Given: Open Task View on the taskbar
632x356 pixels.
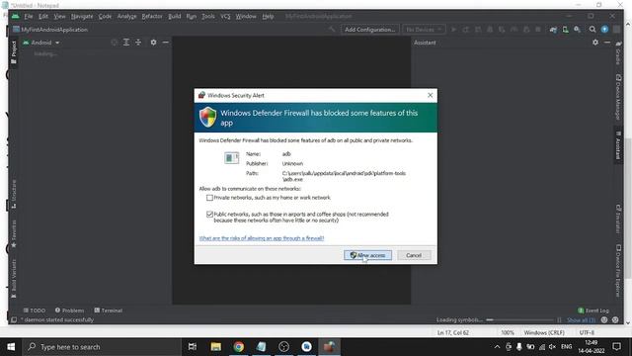Looking at the screenshot, I should coord(193,347).
